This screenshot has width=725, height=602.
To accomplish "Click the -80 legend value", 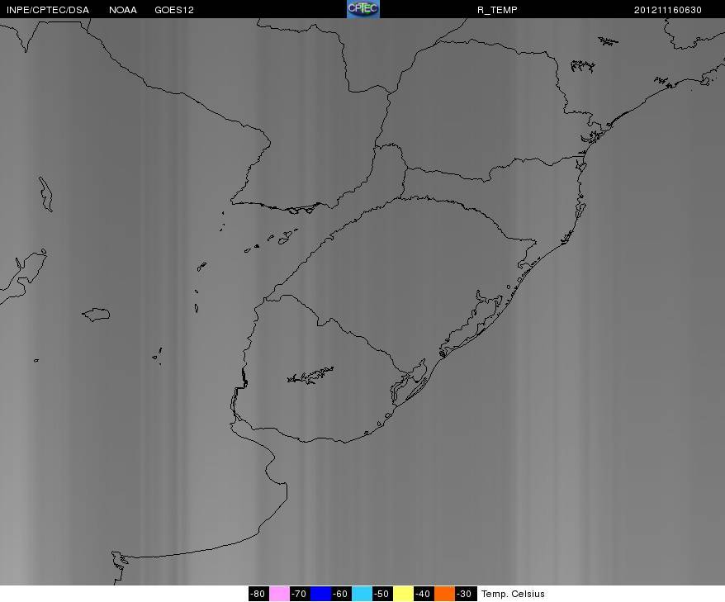I will (258, 594).
